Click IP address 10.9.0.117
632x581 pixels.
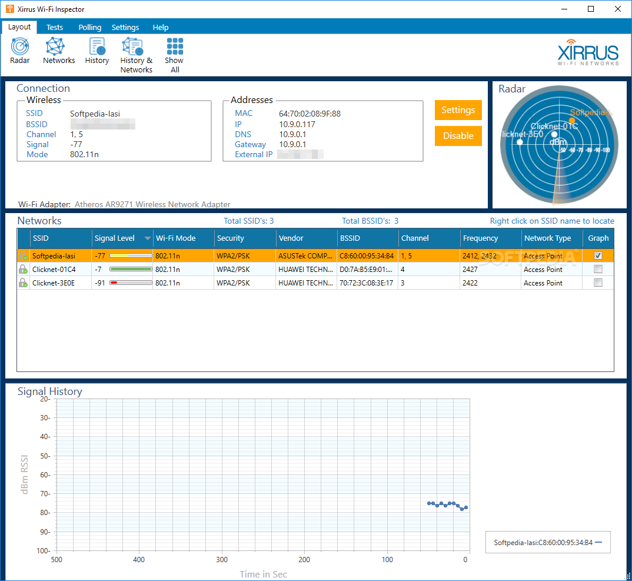[297, 124]
